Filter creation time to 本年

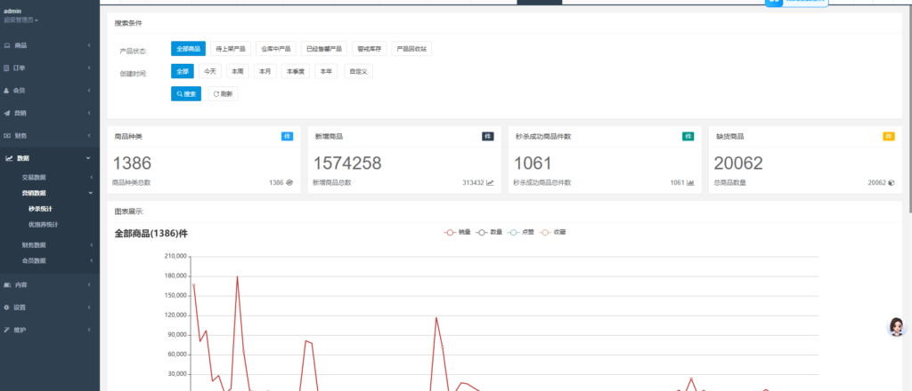point(326,71)
